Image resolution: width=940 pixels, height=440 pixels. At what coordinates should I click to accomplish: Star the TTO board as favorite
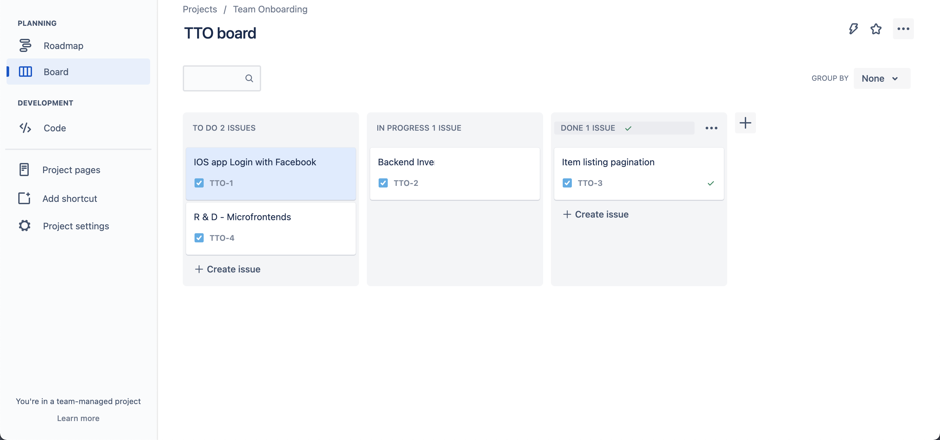click(x=876, y=29)
